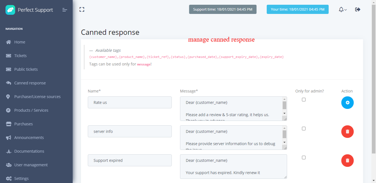
Task: Open the notifications bell dropdown
Action: (343, 9)
